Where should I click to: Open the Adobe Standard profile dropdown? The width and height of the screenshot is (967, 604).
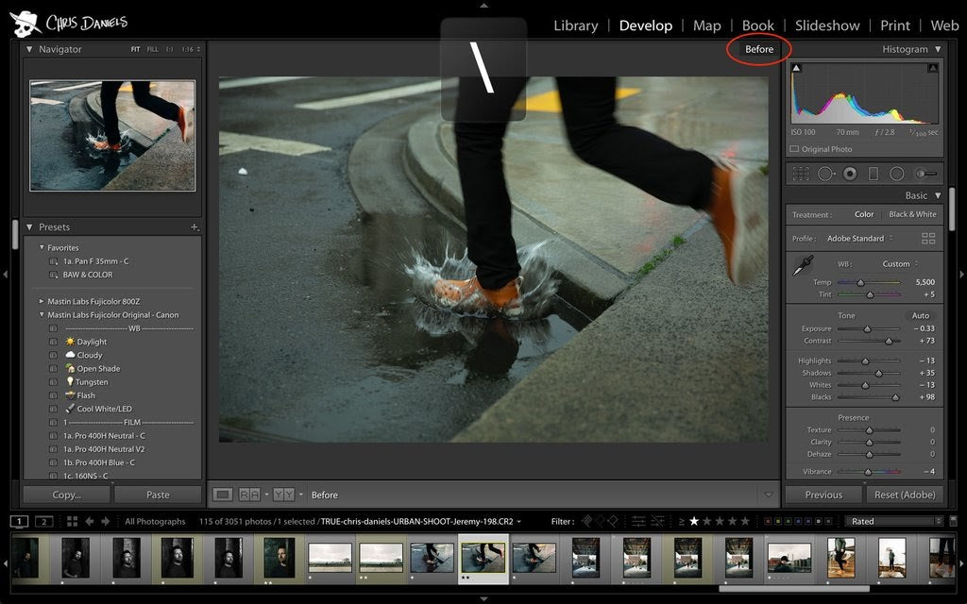point(859,239)
